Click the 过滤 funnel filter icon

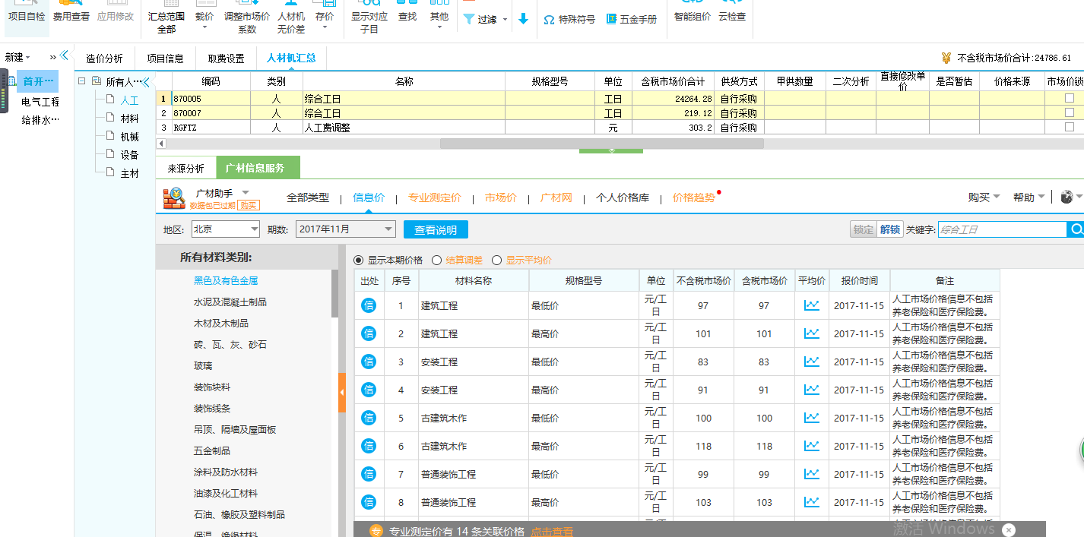click(469, 19)
